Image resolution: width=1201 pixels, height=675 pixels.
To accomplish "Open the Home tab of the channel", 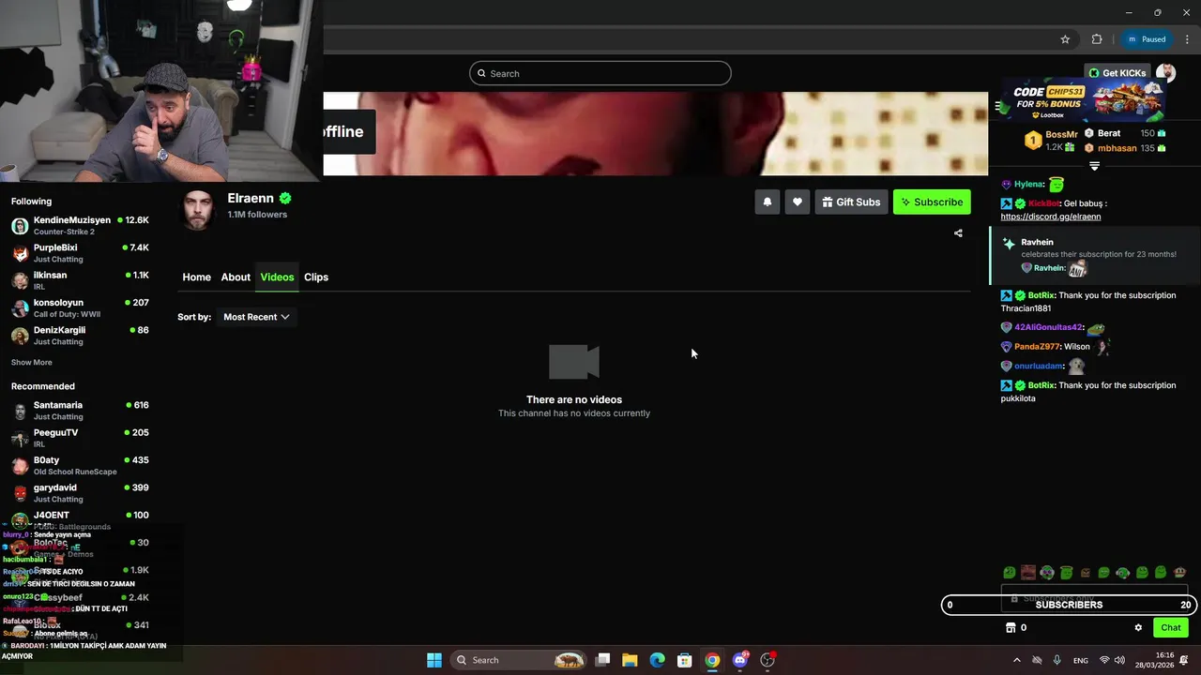I will (x=196, y=277).
